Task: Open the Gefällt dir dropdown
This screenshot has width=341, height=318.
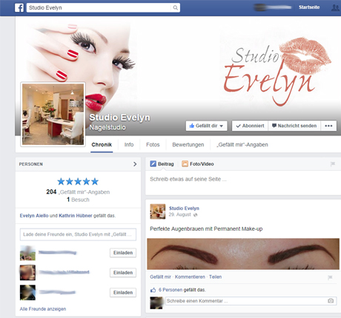Action: [x=207, y=126]
